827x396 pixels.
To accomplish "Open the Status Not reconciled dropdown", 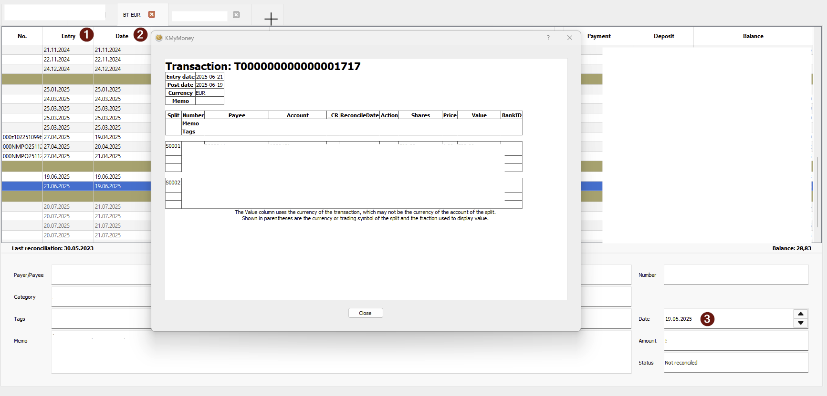I will (735, 363).
